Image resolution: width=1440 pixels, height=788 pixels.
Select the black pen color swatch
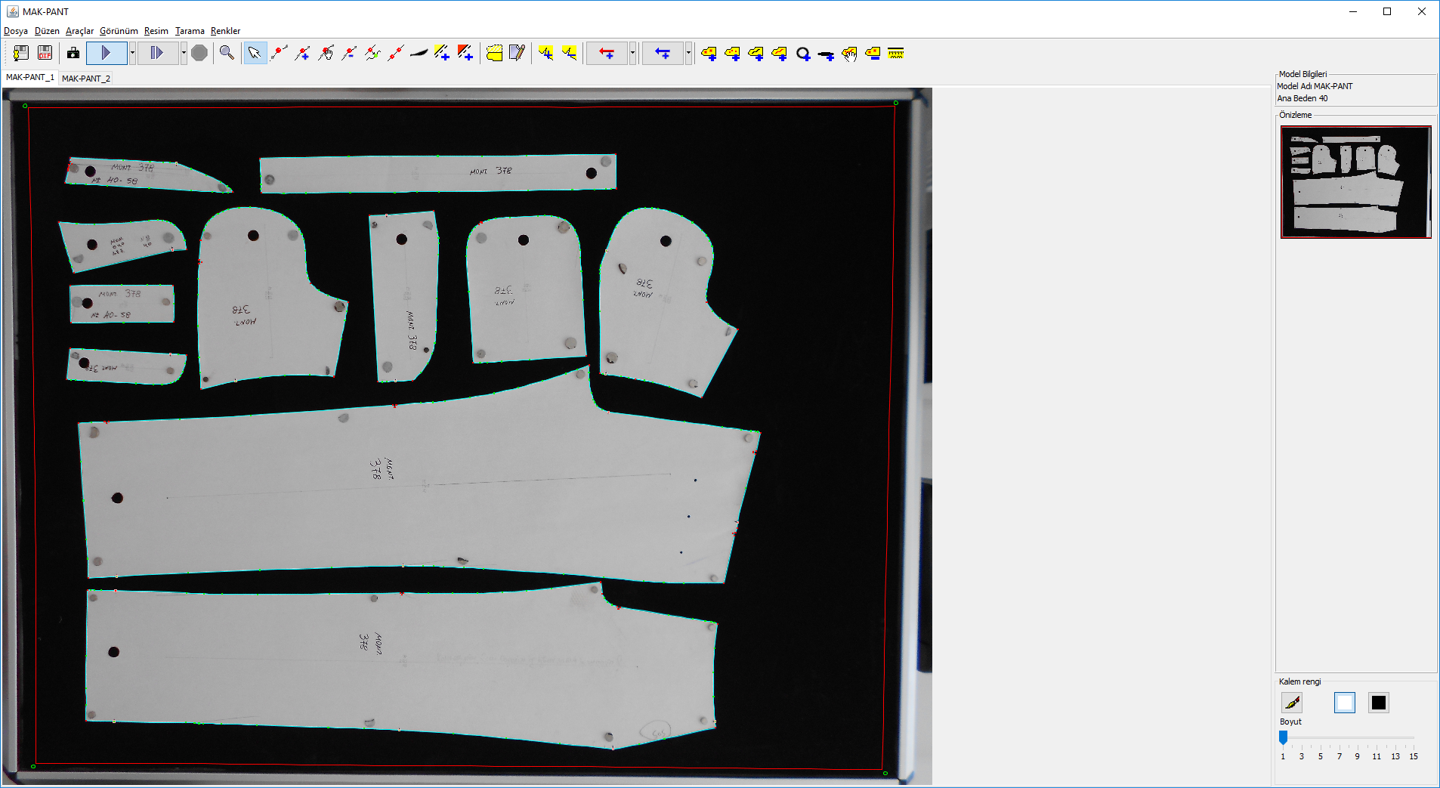(x=1378, y=703)
